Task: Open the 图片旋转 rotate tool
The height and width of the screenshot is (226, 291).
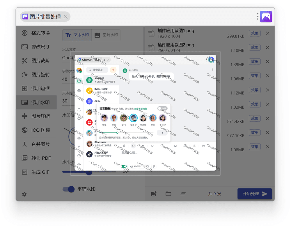Action: pos(36,75)
